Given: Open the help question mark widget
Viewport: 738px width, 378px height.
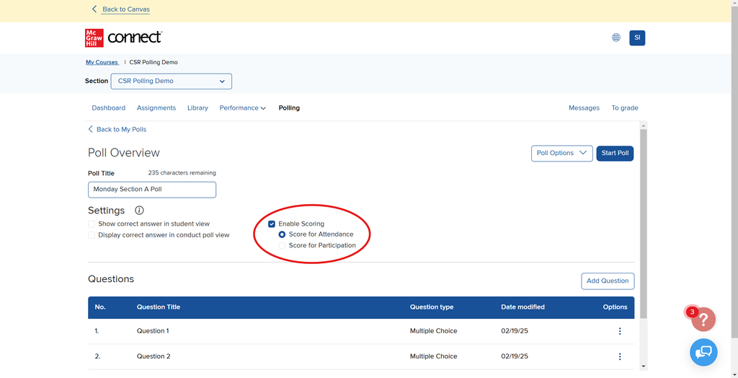Looking at the screenshot, I should [703, 320].
